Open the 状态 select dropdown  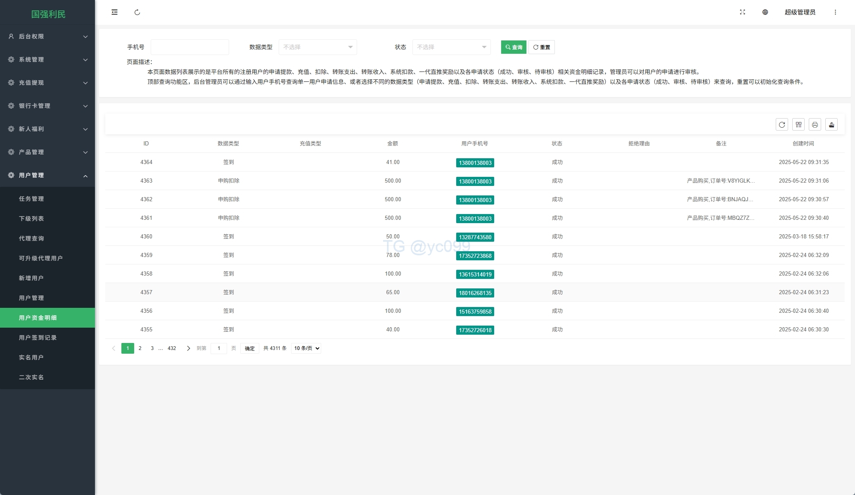point(451,47)
